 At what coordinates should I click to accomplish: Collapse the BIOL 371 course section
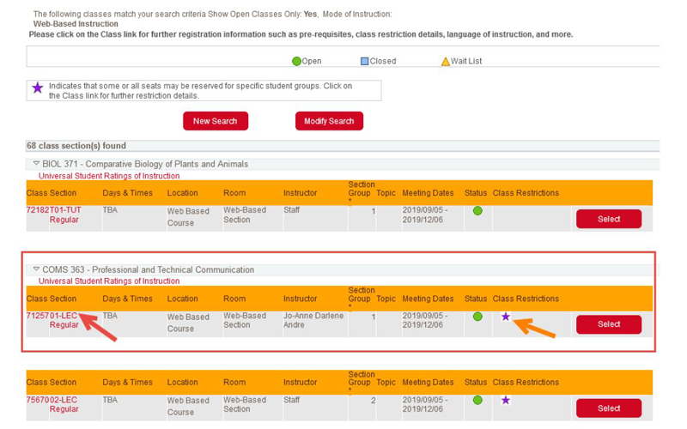(x=36, y=164)
